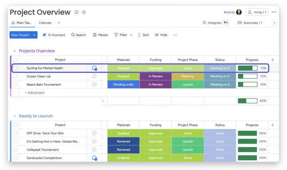Image resolution: width=287 pixels, height=170 pixels.
Task: Select all items in Ready to Launch group
Action: tap(15, 125)
